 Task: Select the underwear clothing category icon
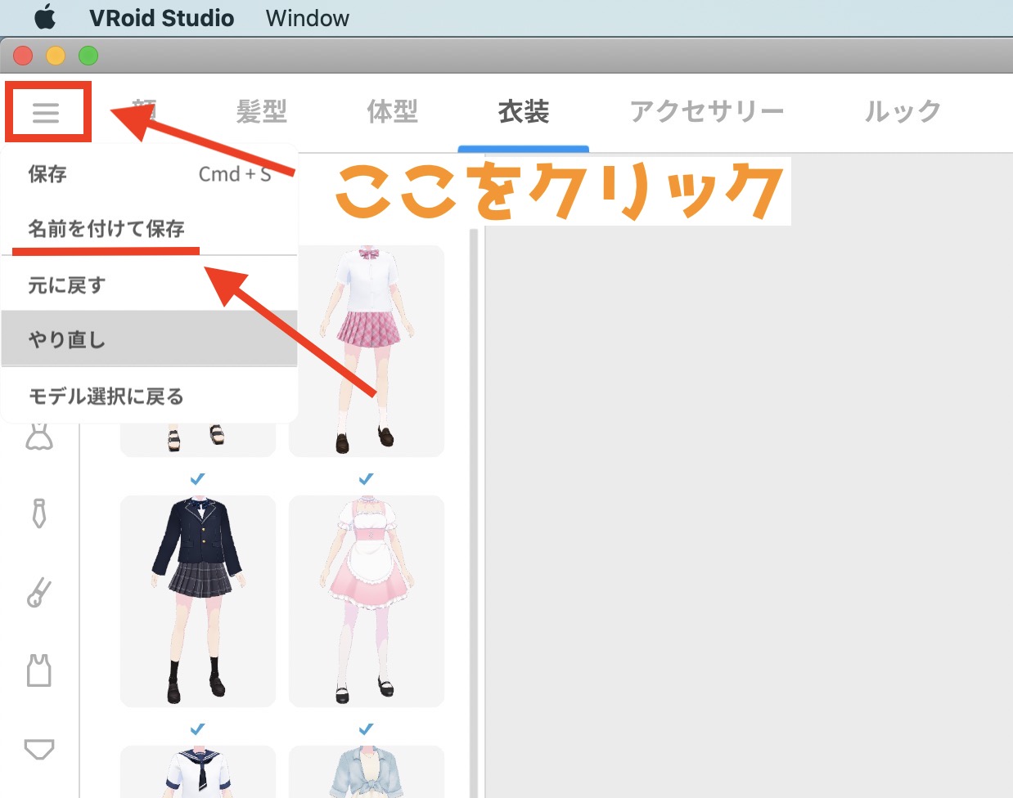(39, 748)
